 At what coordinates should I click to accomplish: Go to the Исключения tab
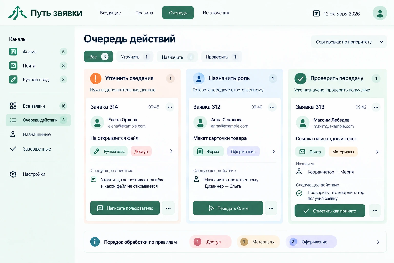pyautogui.click(x=216, y=13)
